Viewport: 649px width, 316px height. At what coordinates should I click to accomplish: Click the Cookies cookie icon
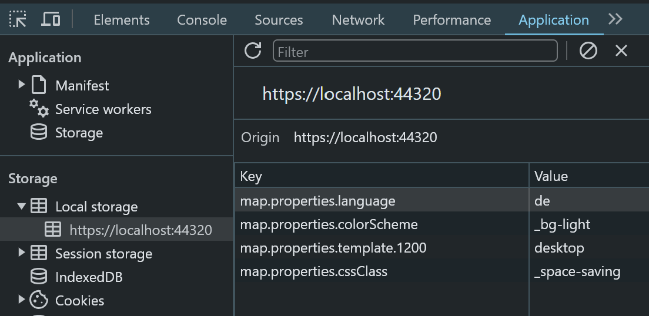[39, 300]
